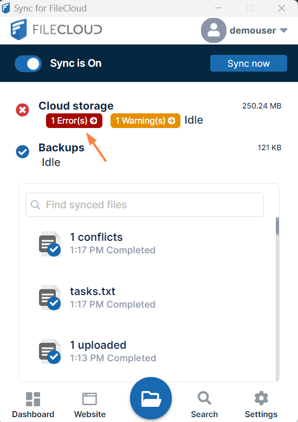Click the red error icon beside Cloud storage
Viewport: 298px width, 422px height.
pos(23,110)
